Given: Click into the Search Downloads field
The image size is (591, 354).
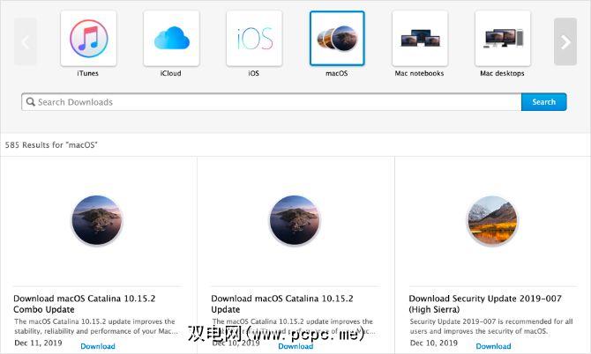Looking at the screenshot, I should tap(272, 102).
